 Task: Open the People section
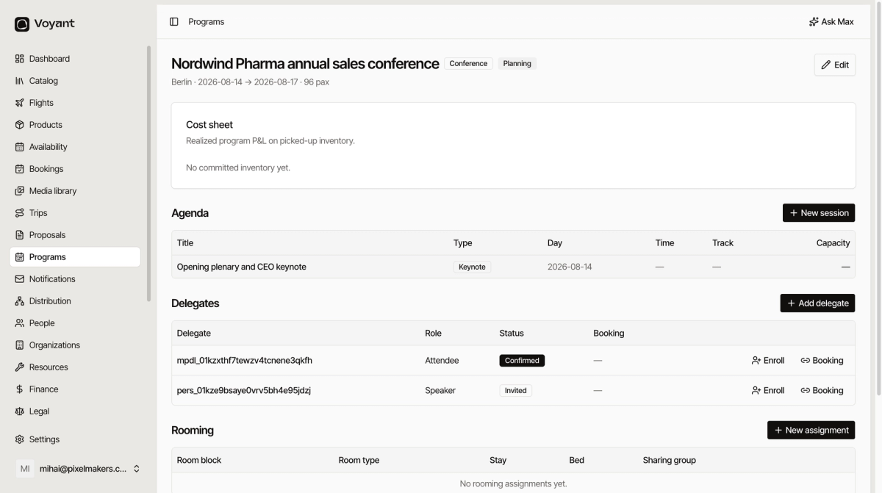point(75,323)
